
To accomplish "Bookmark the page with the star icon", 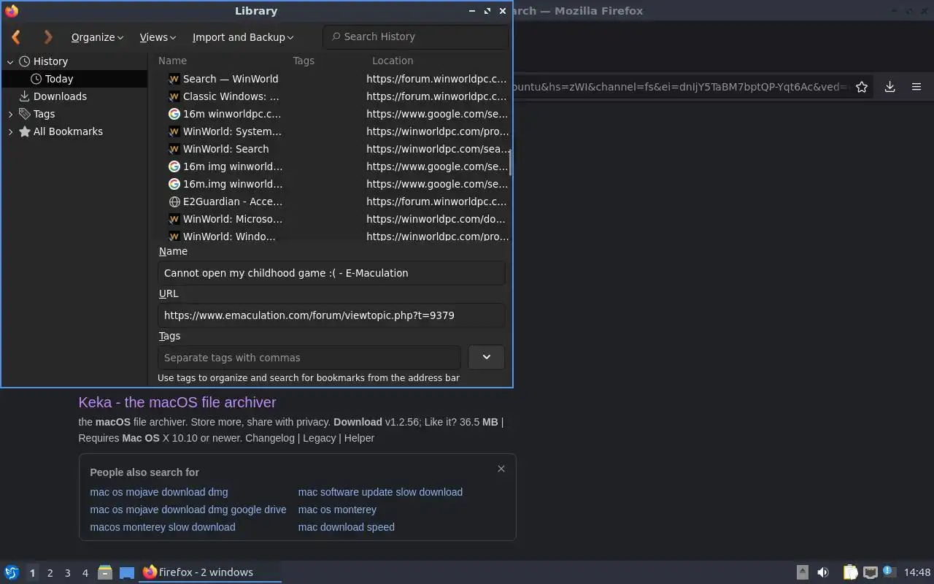I will pyautogui.click(x=862, y=87).
